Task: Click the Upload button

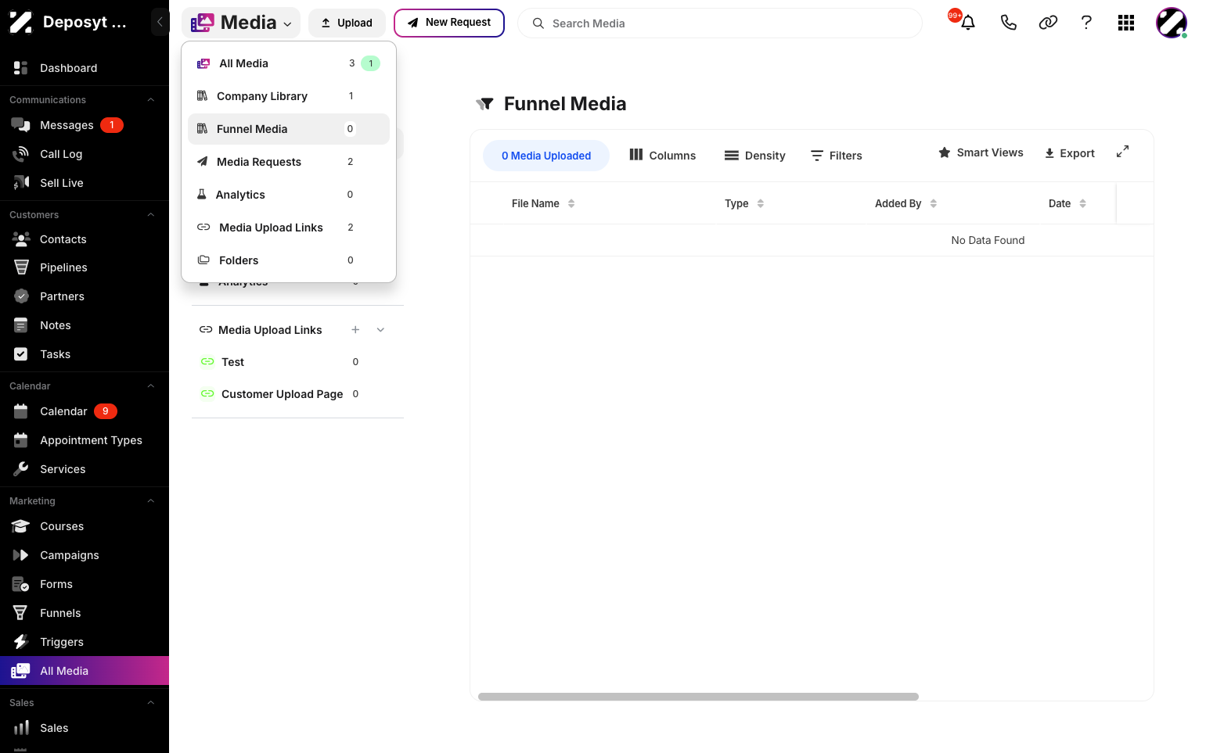Action: 347,23
